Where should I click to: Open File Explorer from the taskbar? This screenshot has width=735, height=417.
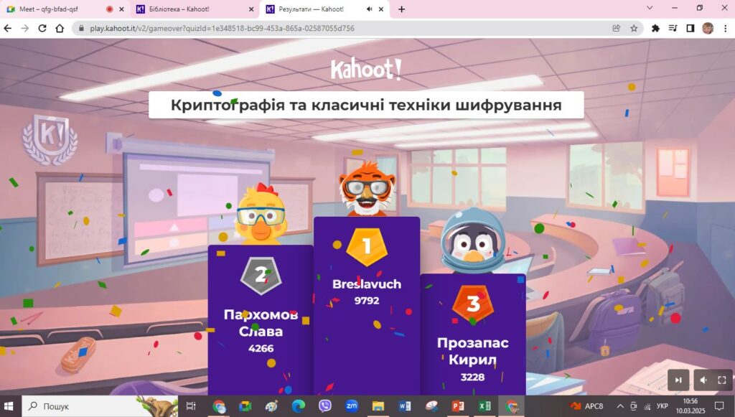click(x=378, y=406)
